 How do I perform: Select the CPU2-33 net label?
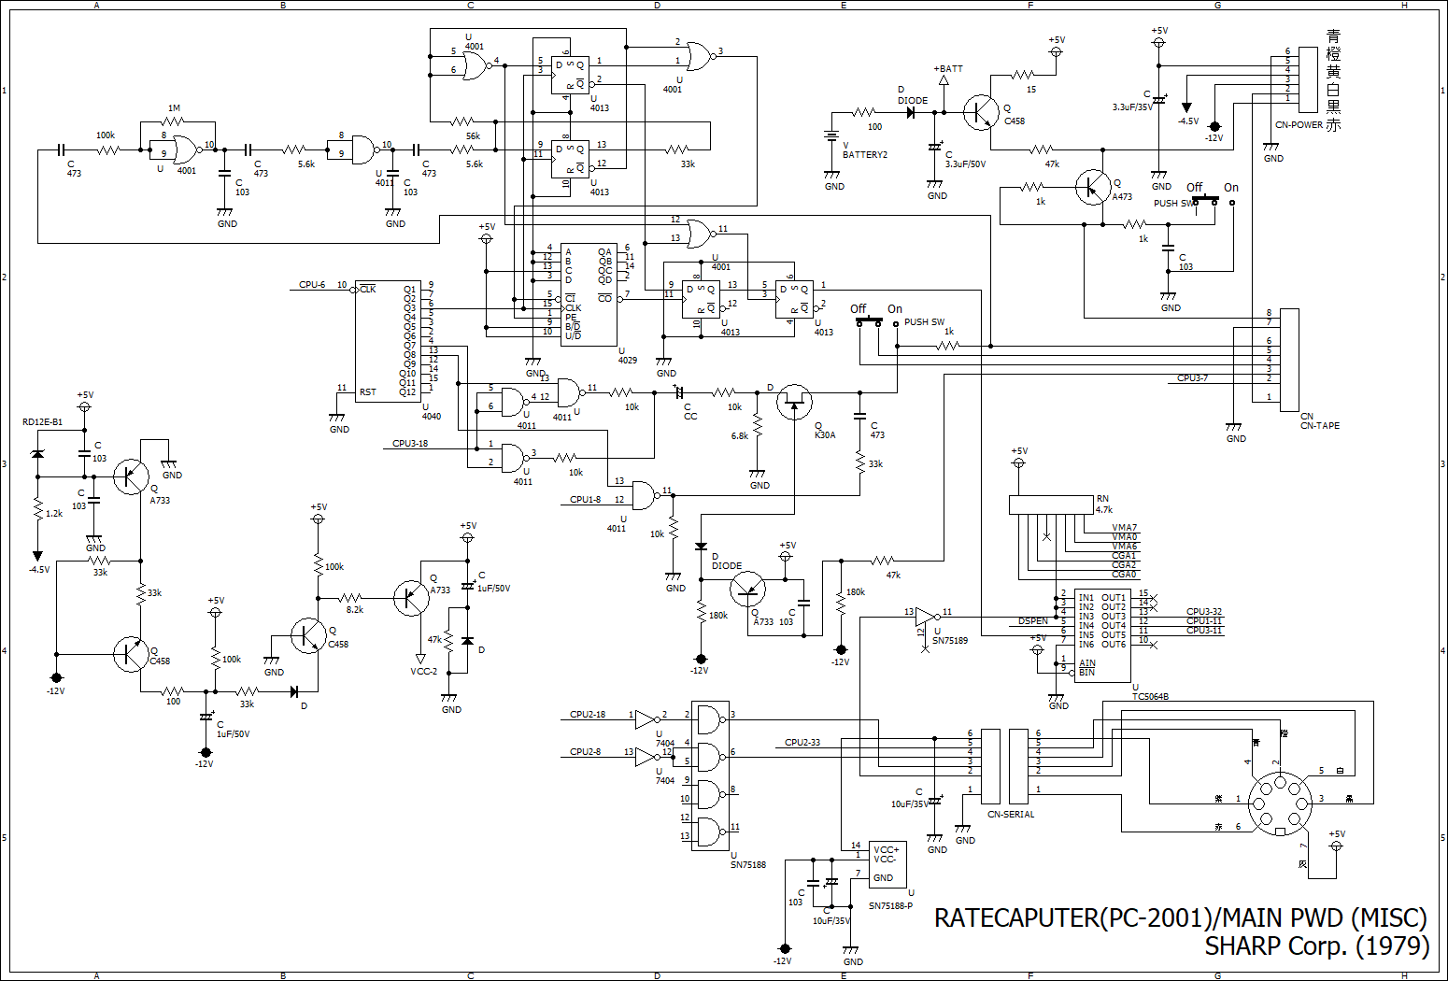coord(802,743)
